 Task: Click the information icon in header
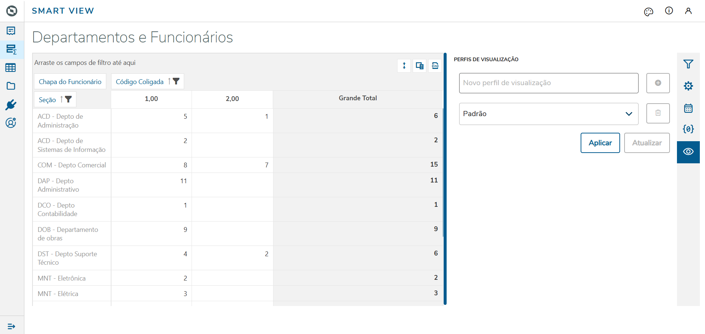point(669,11)
